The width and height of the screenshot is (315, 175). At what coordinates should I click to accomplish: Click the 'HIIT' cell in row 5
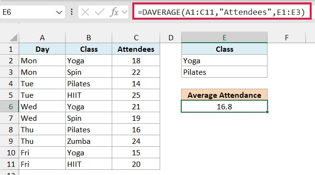89,95
